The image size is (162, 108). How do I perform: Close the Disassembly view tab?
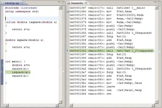pos(86,3)
